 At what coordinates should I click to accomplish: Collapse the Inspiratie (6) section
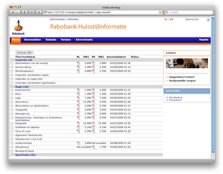24,60
